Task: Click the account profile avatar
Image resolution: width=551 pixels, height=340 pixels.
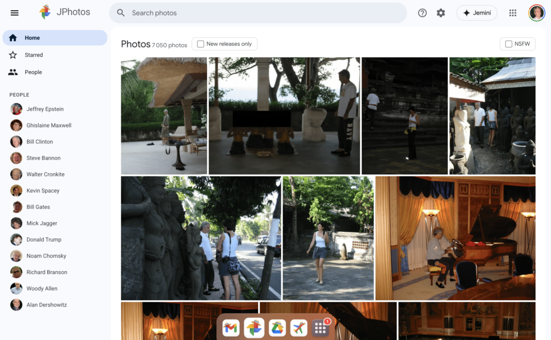Action: [x=536, y=13]
